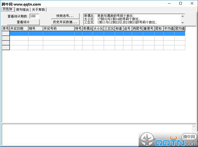This screenshot has height=147, width=198.
Task: Click the 三区比 description line
Action: pos(120,22)
